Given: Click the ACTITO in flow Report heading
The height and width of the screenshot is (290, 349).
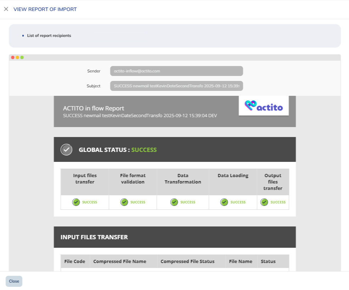Looking at the screenshot, I should pos(94,108).
